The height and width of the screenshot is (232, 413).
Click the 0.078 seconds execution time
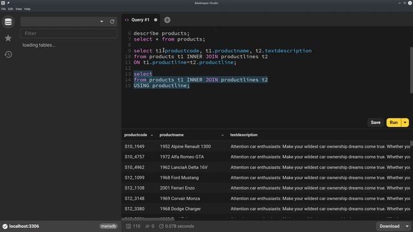[x=176, y=226]
